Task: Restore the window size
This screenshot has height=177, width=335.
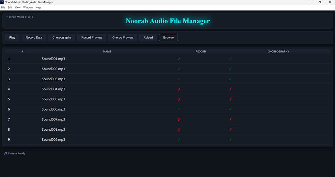Action: coord(319,2)
